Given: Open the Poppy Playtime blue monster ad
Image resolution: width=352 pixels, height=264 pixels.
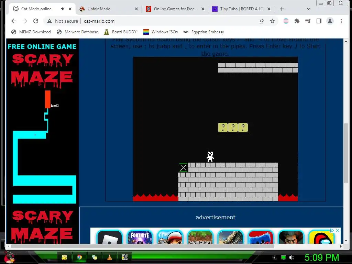Looking at the screenshot, I should pos(261,237).
